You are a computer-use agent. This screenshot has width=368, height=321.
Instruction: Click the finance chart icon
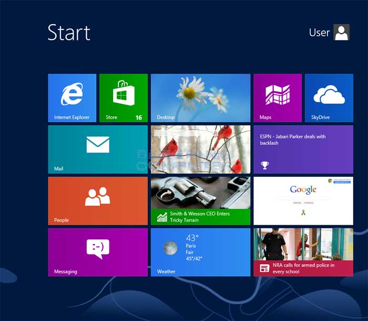[x=162, y=218]
